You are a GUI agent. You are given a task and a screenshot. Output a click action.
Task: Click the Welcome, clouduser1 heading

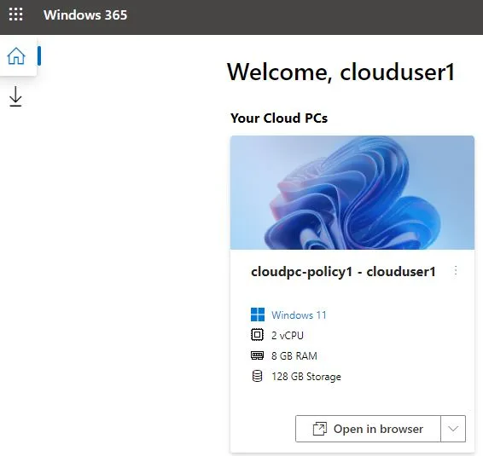click(340, 72)
